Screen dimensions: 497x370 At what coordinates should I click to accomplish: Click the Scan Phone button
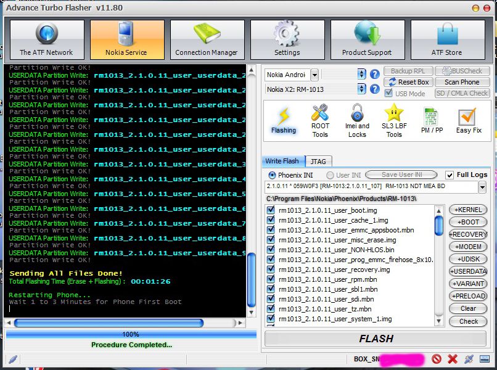pyautogui.click(x=462, y=82)
